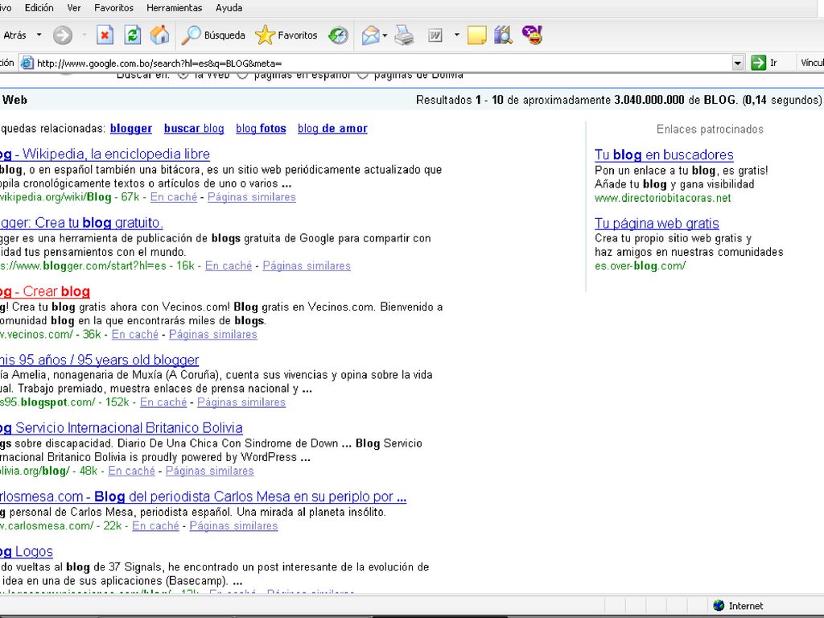The height and width of the screenshot is (618, 824).
Task: Open the Favoritos star panel
Action: [286, 35]
